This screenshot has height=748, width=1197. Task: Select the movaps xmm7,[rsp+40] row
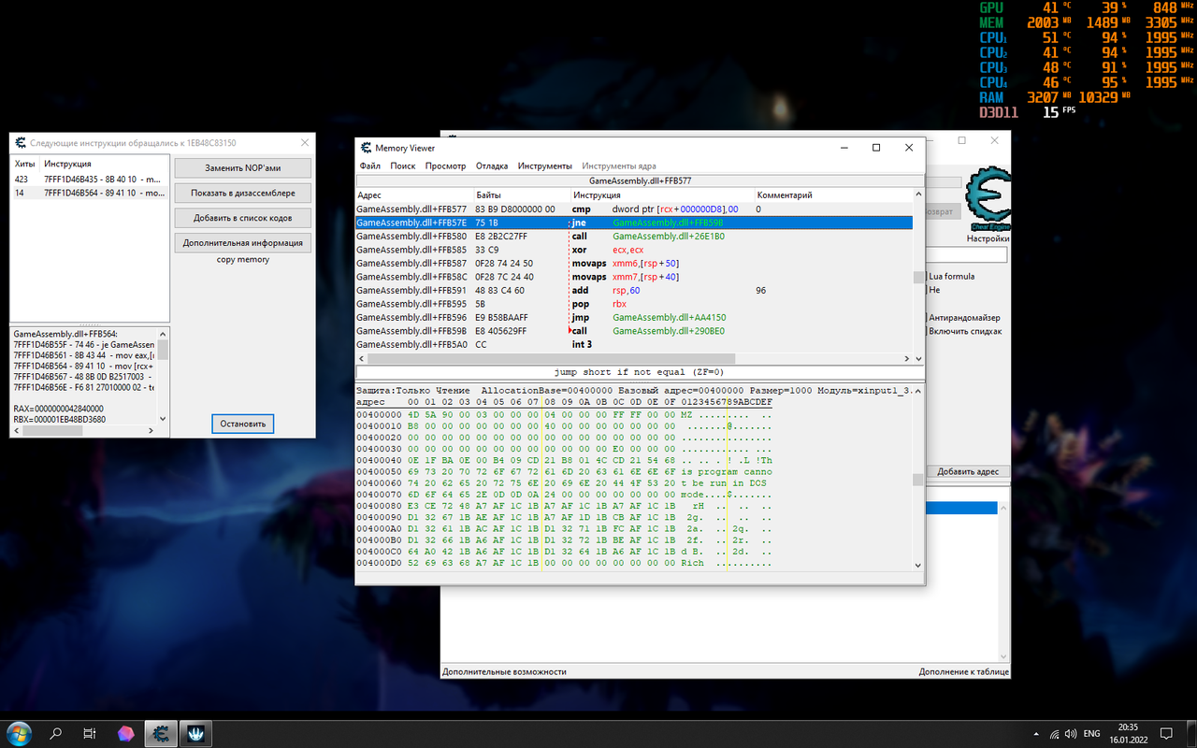pyautogui.click(x=634, y=277)
